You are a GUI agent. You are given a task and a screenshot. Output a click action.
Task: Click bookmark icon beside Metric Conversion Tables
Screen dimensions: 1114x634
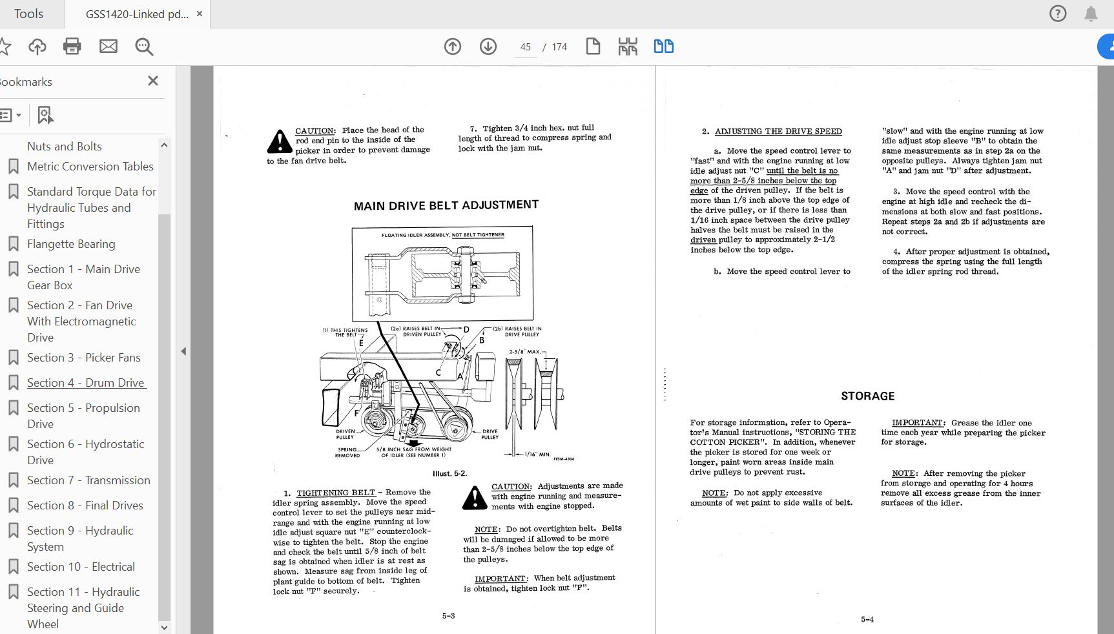(13, 167)
